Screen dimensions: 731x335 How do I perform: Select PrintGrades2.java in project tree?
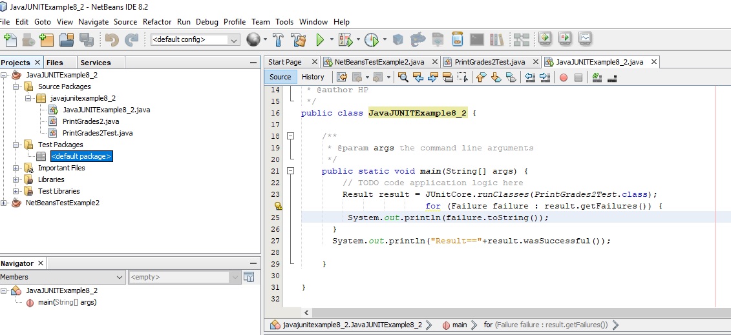[91, 121]
